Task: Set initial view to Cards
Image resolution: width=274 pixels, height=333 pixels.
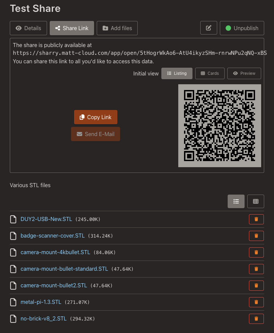Action: [210, 73]
